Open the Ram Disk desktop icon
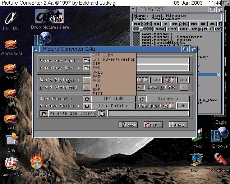 tap(12, 21)
